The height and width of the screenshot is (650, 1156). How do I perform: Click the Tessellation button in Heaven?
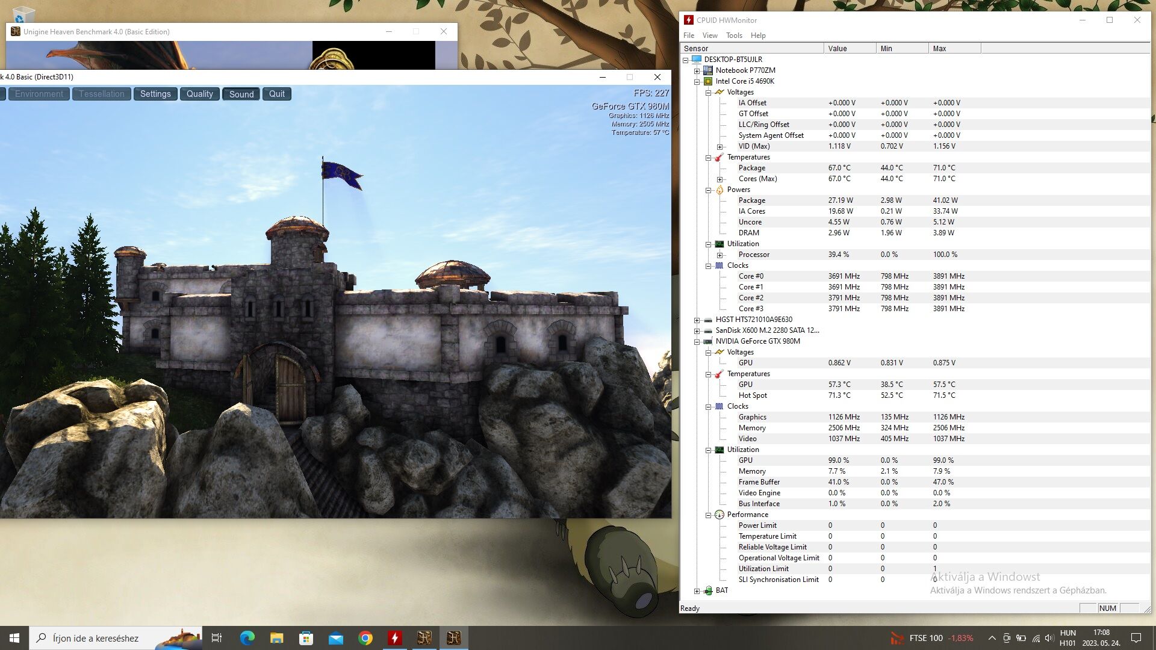[102, 94]
